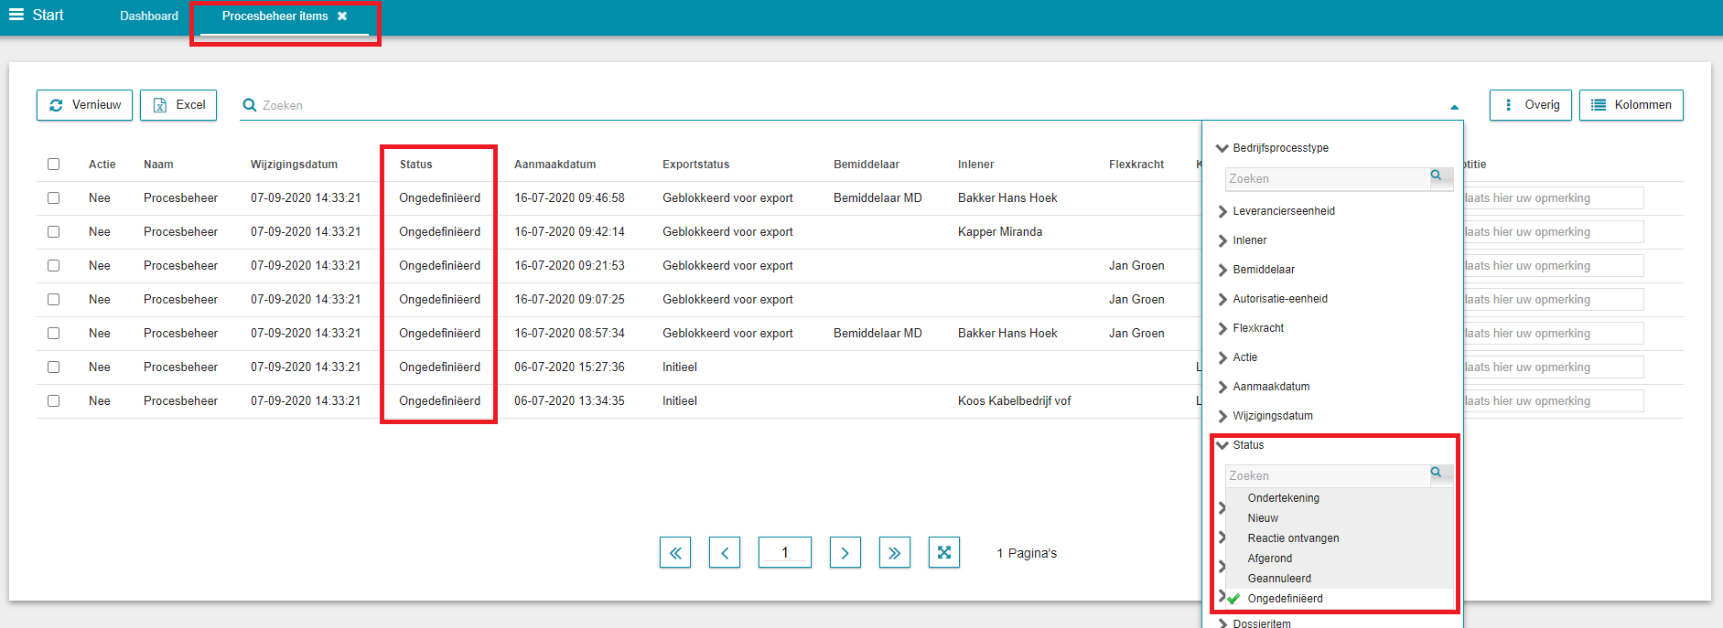Open the hamburger Start menu icon
1723x628 pixels.
coord(16,15)
